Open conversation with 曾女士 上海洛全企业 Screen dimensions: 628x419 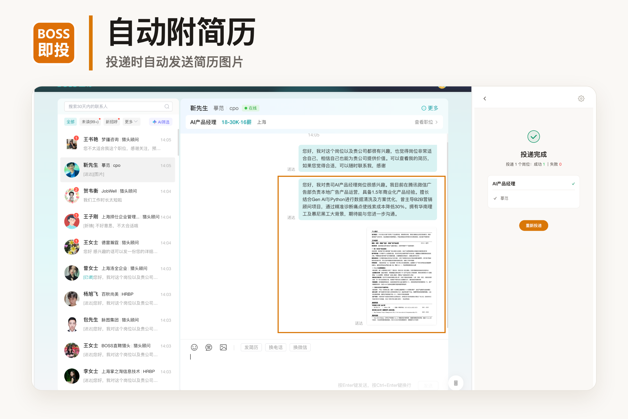click(x=118, y=273)
